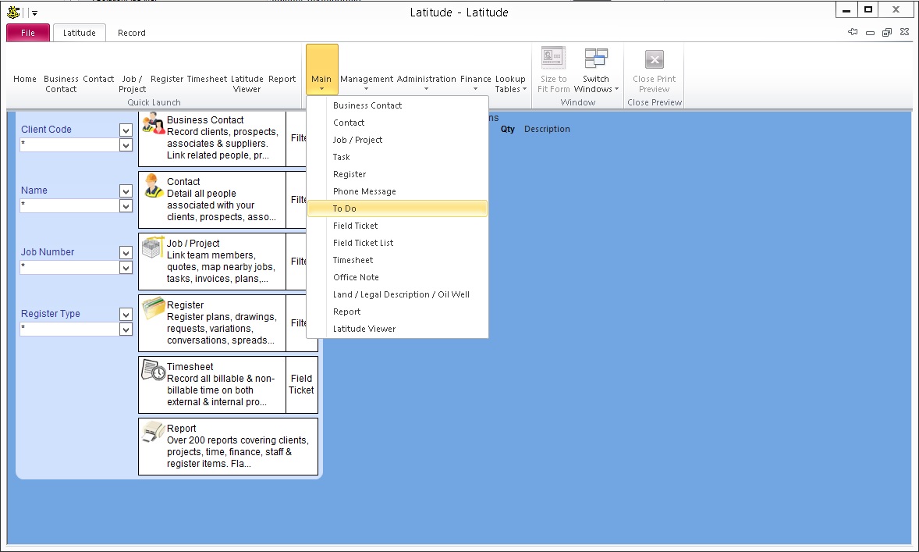Image resolution: width=919 pixels, height=552 pixels.
Task: Select To Do from Main menu
Action: 344,208
